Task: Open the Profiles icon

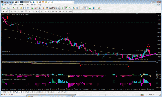Action: (8, 8)
